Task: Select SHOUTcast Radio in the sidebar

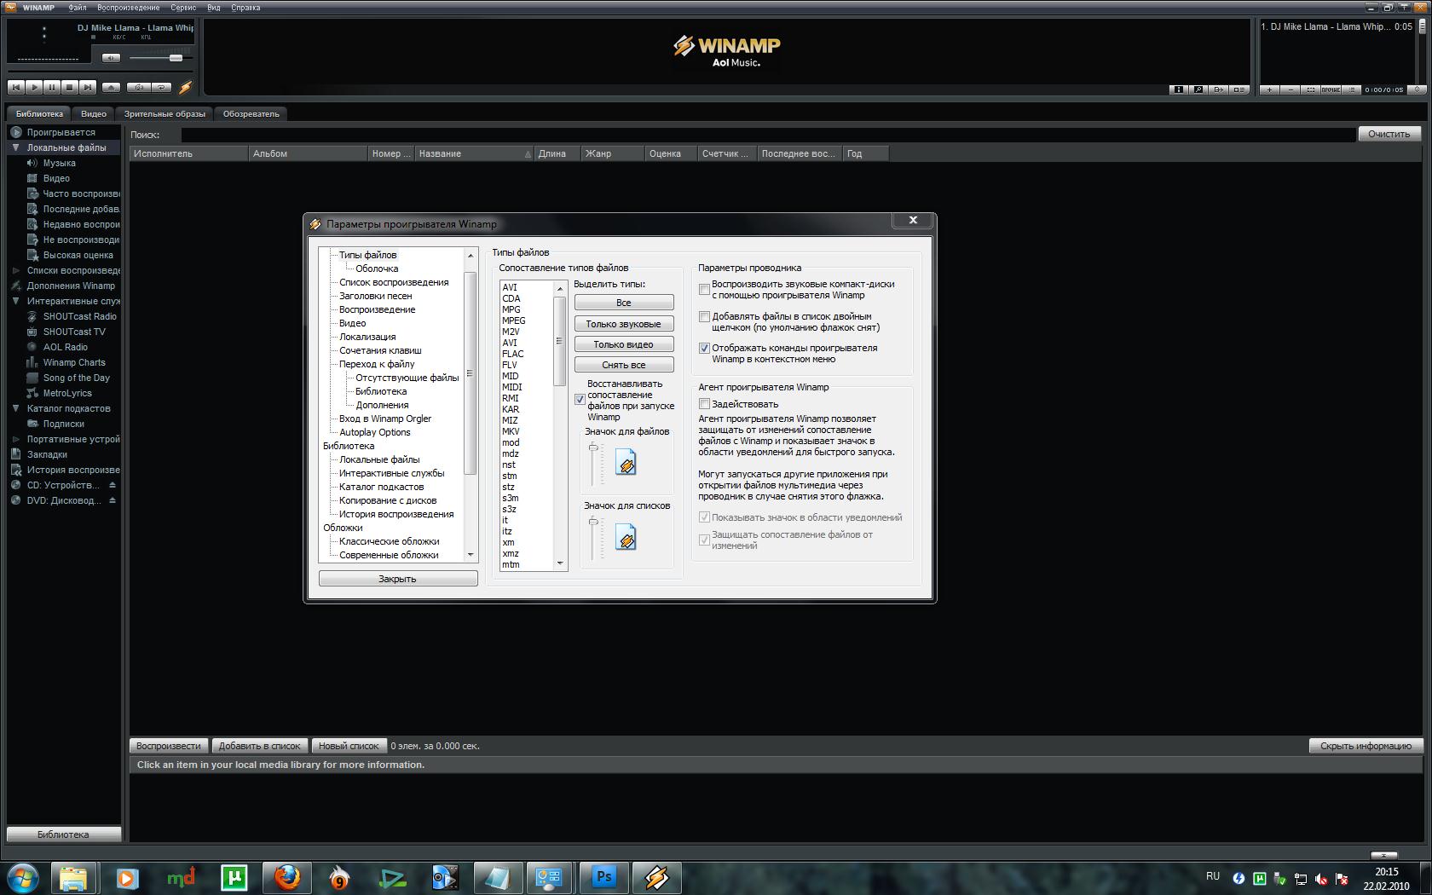Action: [79, 316]
